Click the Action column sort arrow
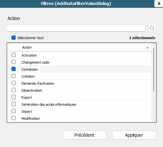The height and width of the screenshot is (147, 163). pos(147,48)
